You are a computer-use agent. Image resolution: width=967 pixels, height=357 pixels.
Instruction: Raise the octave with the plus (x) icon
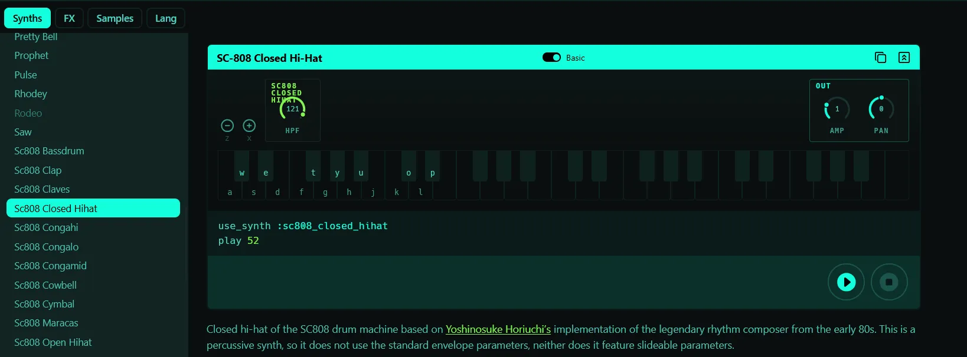(249, 125)
